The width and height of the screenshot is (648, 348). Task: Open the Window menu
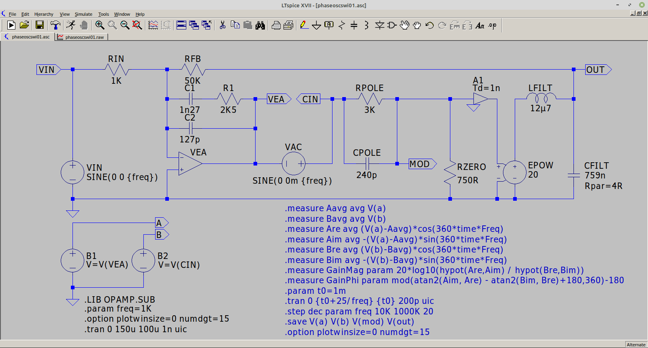122,14
